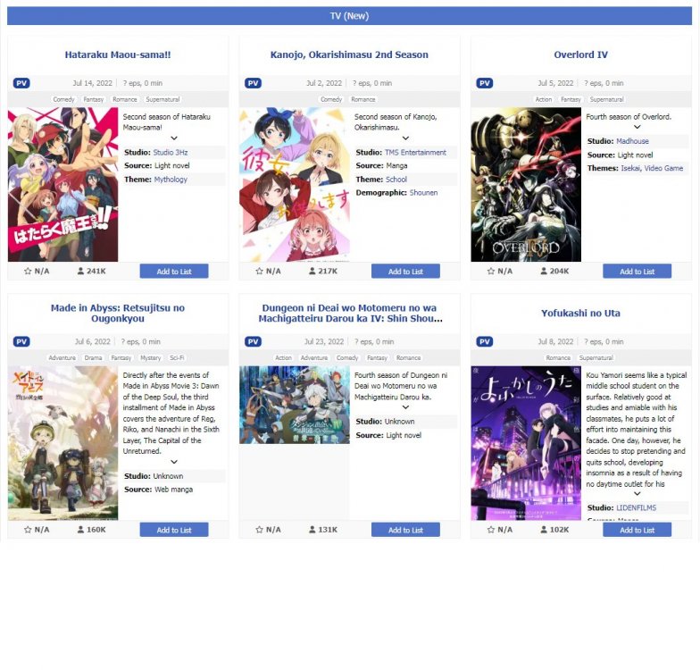Expand the Overlord IV synopsis with the chevron
Viewport: 700px width, 670px height.
coord(637,127)
